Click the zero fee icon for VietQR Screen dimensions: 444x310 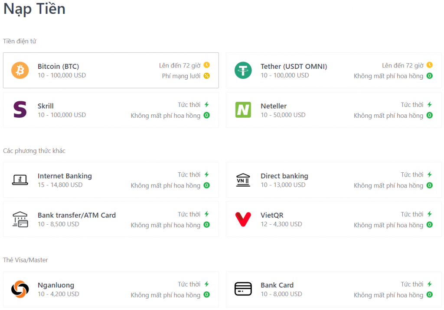coord(430,225)
